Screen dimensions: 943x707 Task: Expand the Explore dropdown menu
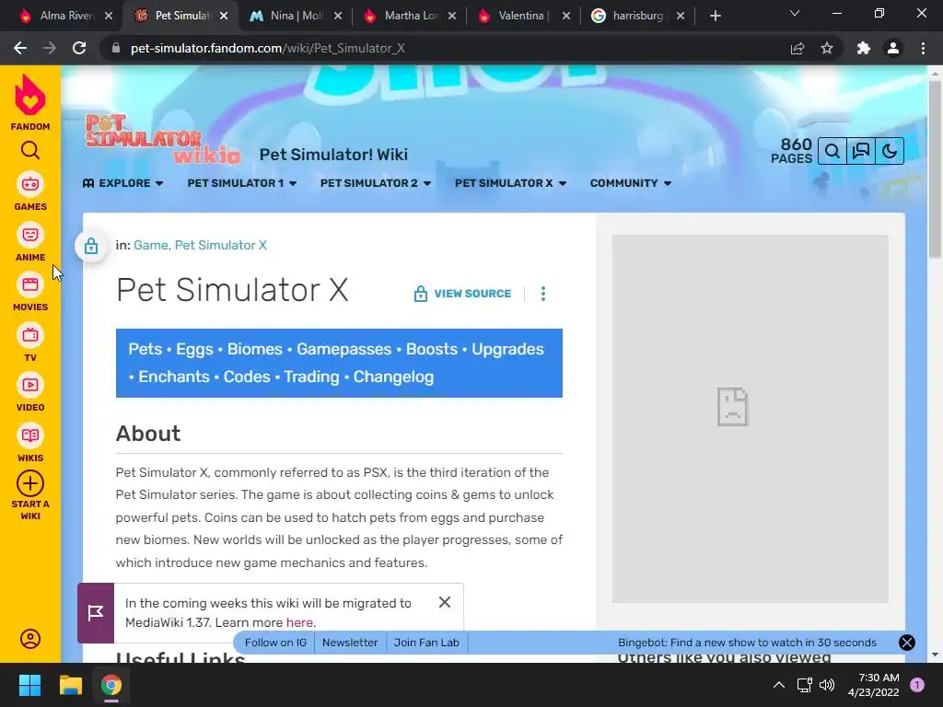pos(122,183)
